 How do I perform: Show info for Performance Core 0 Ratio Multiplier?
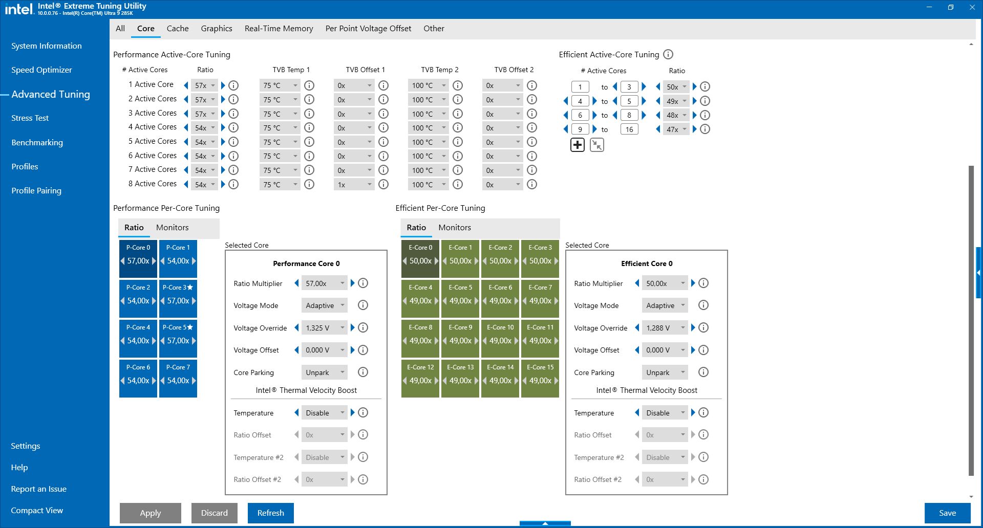tap(363, 283)
